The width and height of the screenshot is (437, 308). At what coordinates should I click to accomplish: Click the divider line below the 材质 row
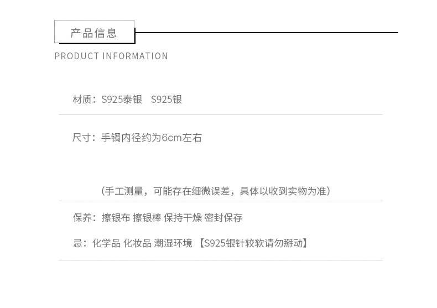point(220,114)
